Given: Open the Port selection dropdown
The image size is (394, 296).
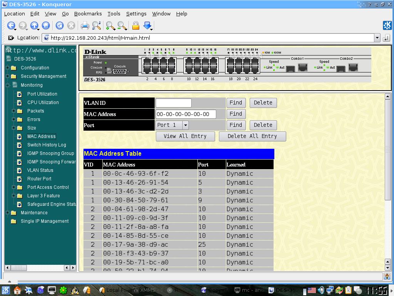Looking at the screenshot, I should 185,125.
